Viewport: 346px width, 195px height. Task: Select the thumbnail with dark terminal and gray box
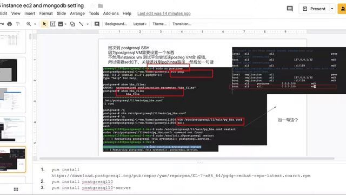tap(12, 70)
